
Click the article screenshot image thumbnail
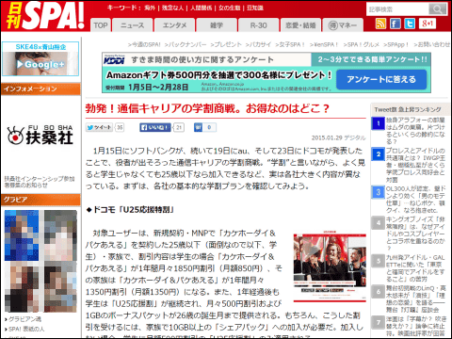[x=330, y=267]
